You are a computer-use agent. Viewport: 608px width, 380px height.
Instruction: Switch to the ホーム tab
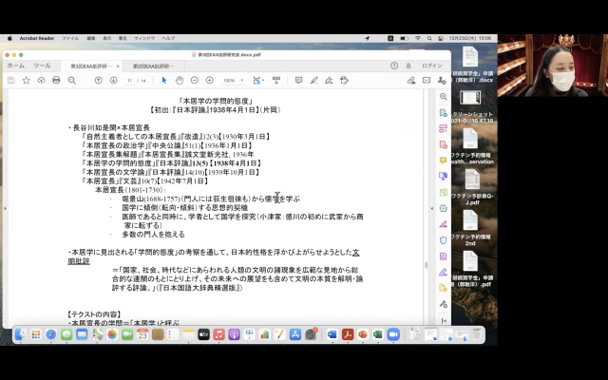[x=16, y=66]
